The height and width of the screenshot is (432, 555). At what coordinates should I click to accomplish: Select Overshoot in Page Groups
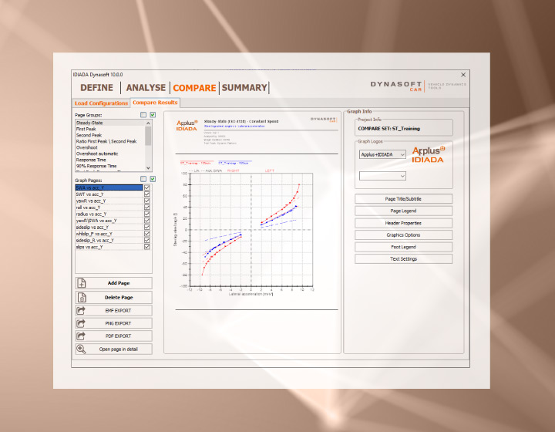coord(110,147)
